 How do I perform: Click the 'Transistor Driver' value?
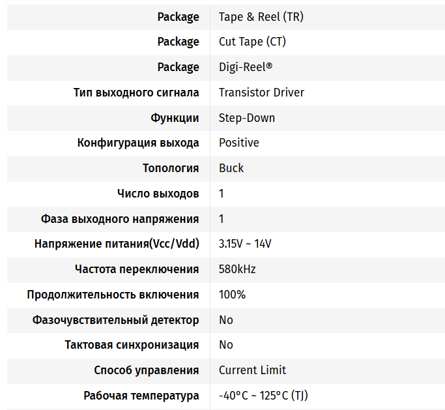(x=261, y=93)
